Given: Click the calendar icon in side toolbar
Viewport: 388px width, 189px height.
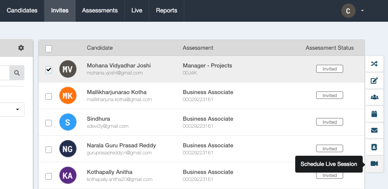Looking at the screenshot, I should click(x=374, y=114).
